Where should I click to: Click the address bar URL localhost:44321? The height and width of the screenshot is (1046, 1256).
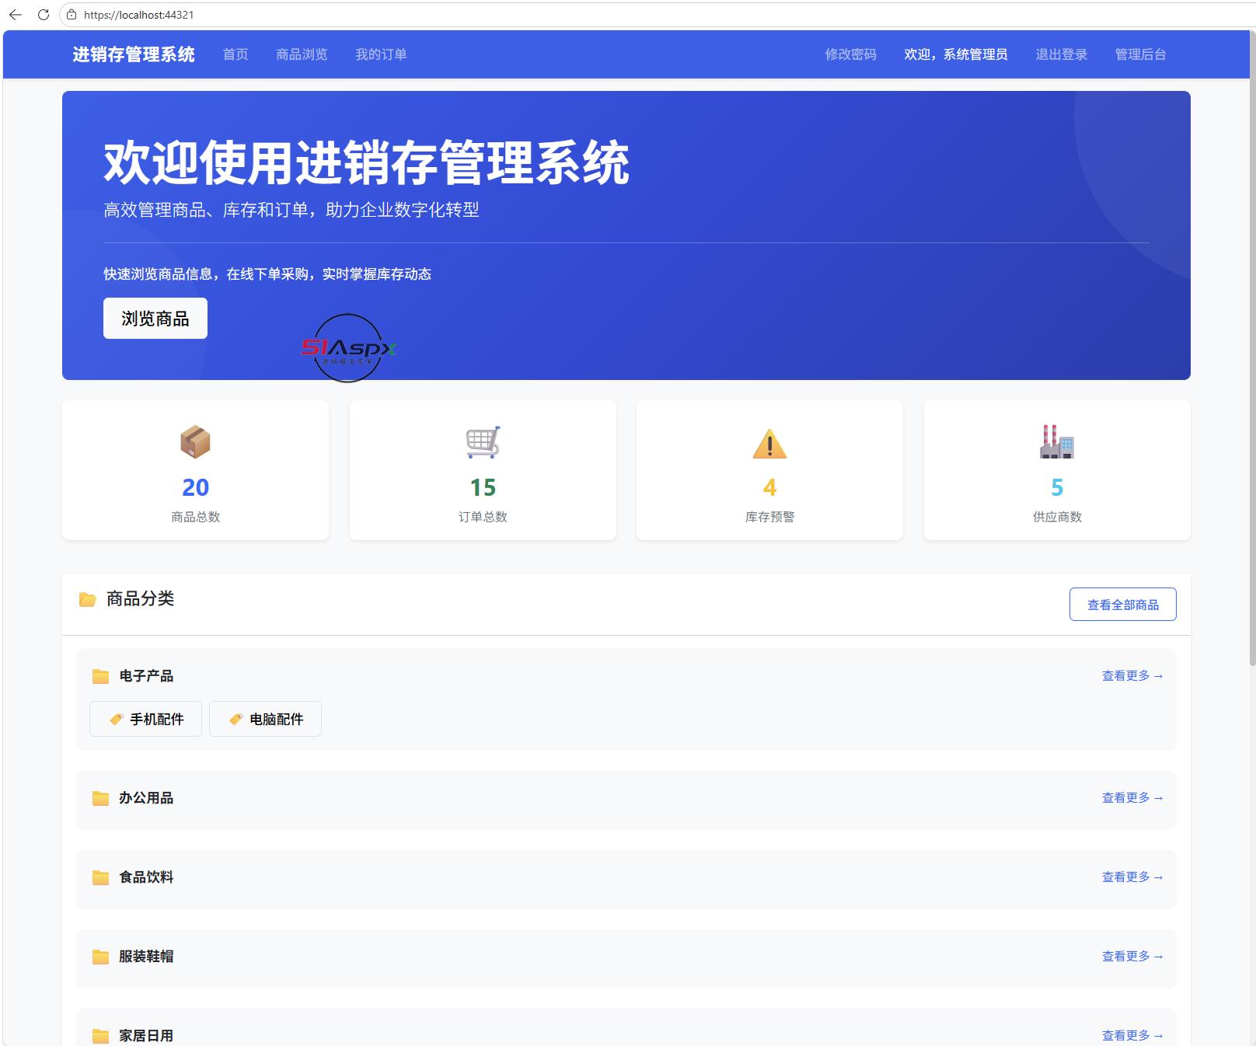pos(139,15)
